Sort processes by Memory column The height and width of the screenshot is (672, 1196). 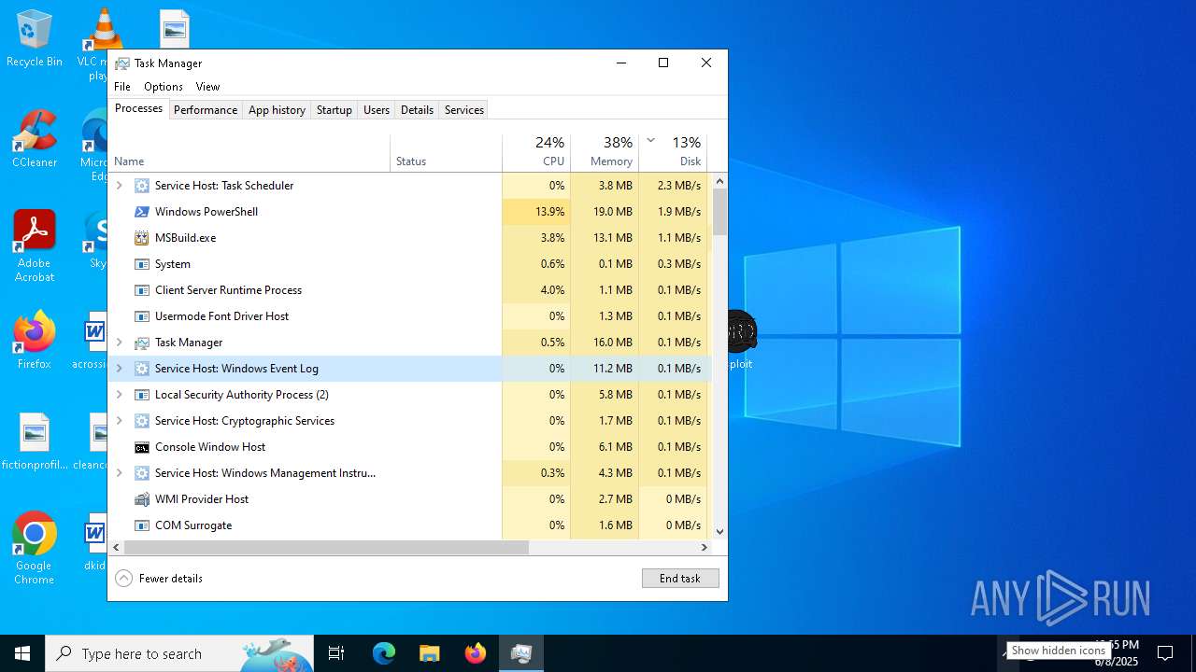click(x=605, y=152)
